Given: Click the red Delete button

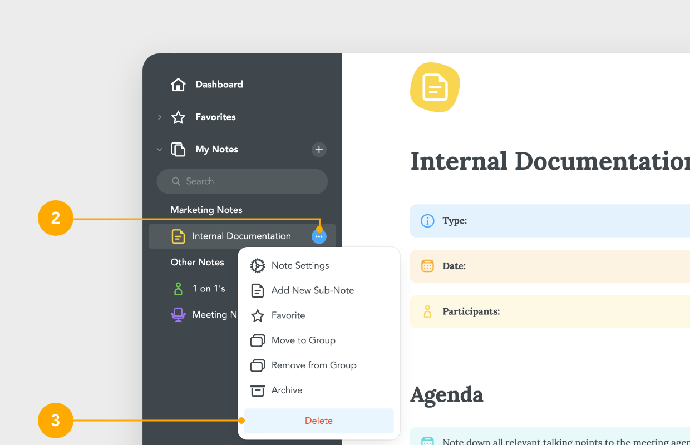Looking at the screenshot, I should coord(319,421).
